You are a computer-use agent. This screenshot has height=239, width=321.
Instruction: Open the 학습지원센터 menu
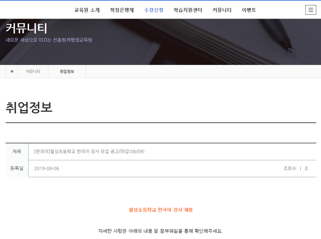(x=188, y=10)
